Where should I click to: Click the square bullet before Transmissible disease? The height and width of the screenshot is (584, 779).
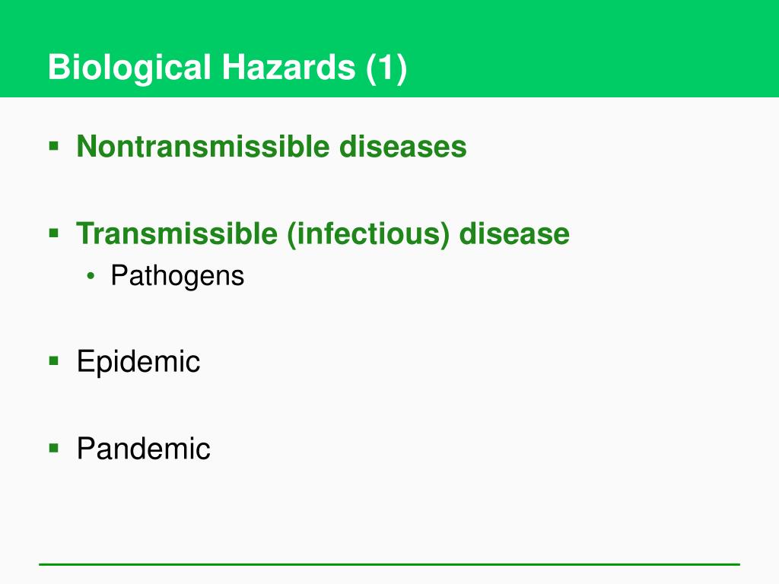point(54,233)
